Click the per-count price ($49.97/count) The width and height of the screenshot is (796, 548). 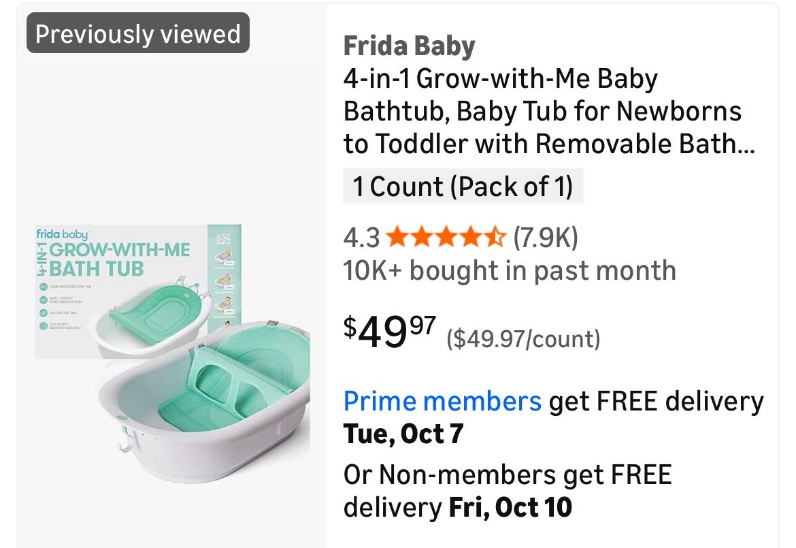point(523,338)
